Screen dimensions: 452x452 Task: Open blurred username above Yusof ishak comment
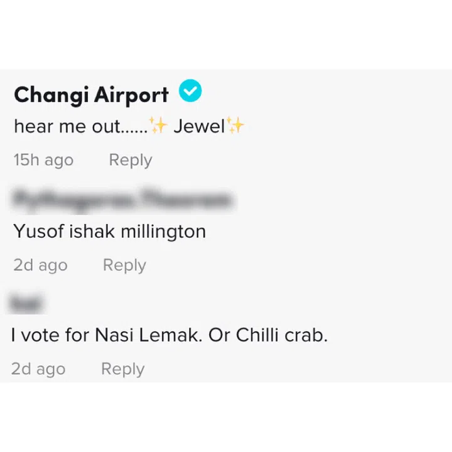coord(122,200)
